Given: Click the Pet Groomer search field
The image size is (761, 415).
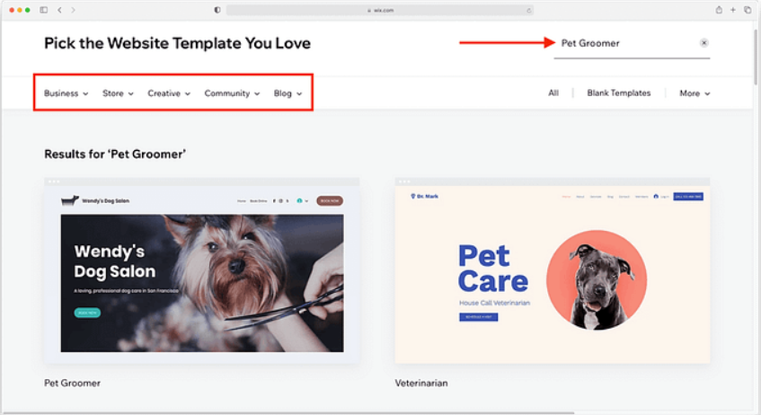Looking at the screenshot, I should coord(626,43).
